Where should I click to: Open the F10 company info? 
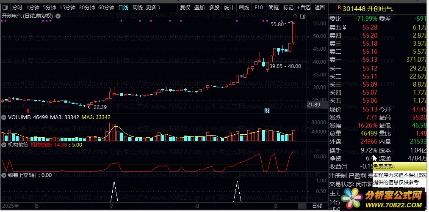coord(259,7)
